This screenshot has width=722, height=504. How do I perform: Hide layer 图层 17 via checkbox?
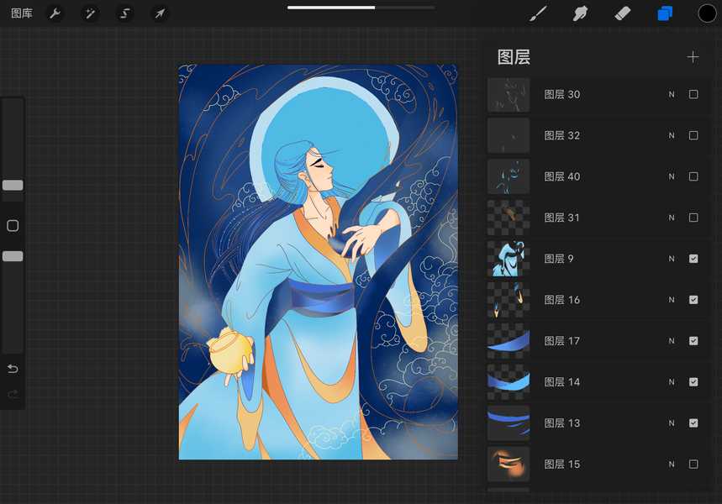693,340
